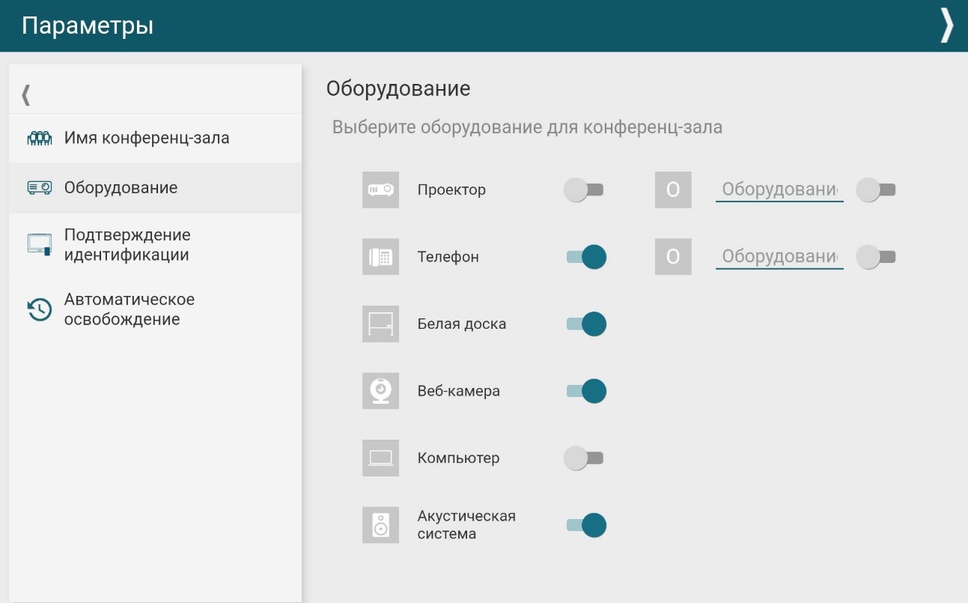Turn off the Белая доска switch
This screenshot has height=603, width=968.
[x=585, y=324]
